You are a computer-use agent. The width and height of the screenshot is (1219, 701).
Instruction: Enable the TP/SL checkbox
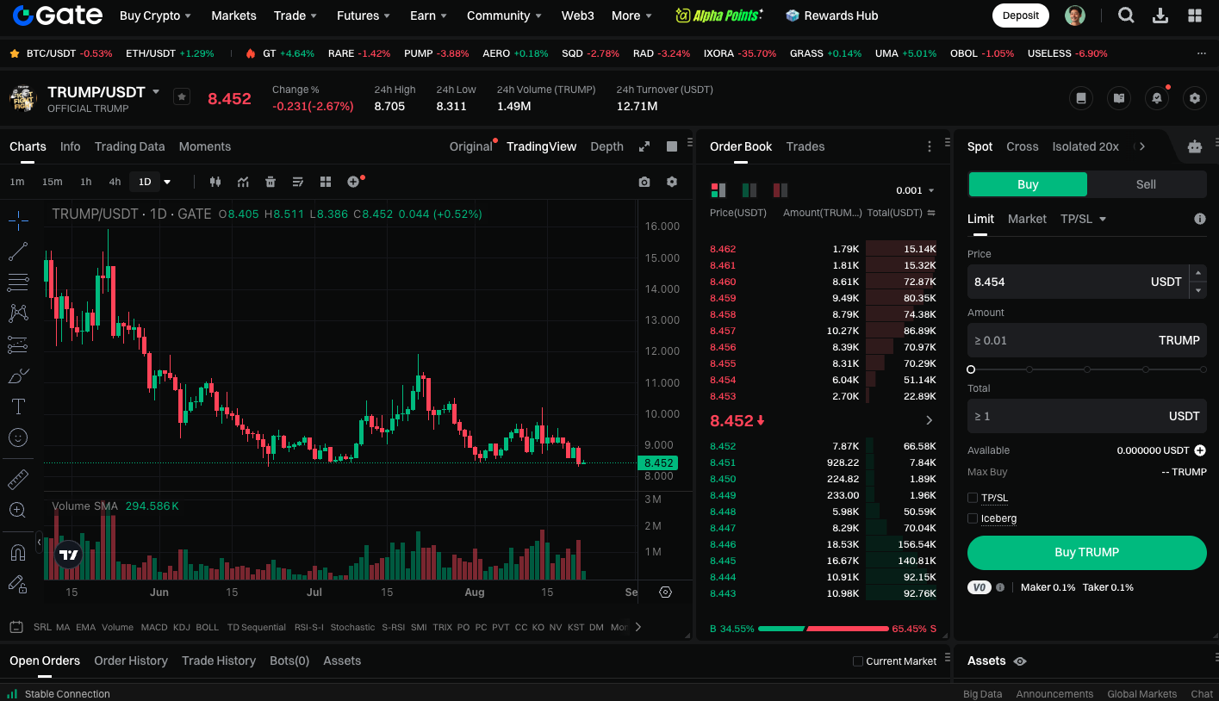pyautogui.click(x=973, y=498)
